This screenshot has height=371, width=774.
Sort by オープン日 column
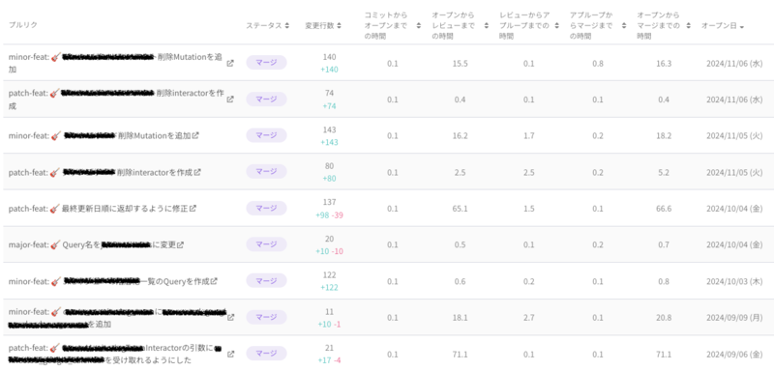click(742, 26)
